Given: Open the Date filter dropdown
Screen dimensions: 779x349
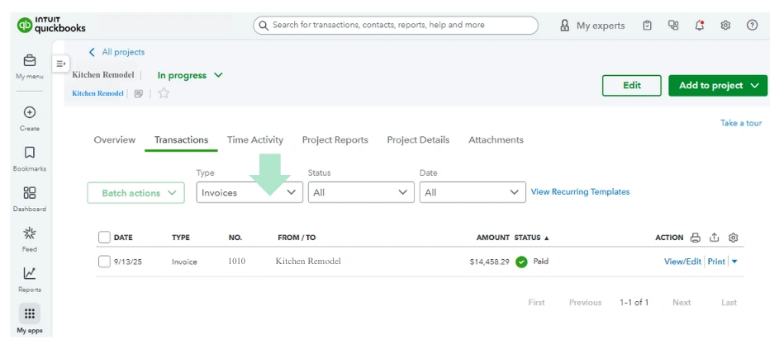Looking at the screenshot, I should coord(473,192).
